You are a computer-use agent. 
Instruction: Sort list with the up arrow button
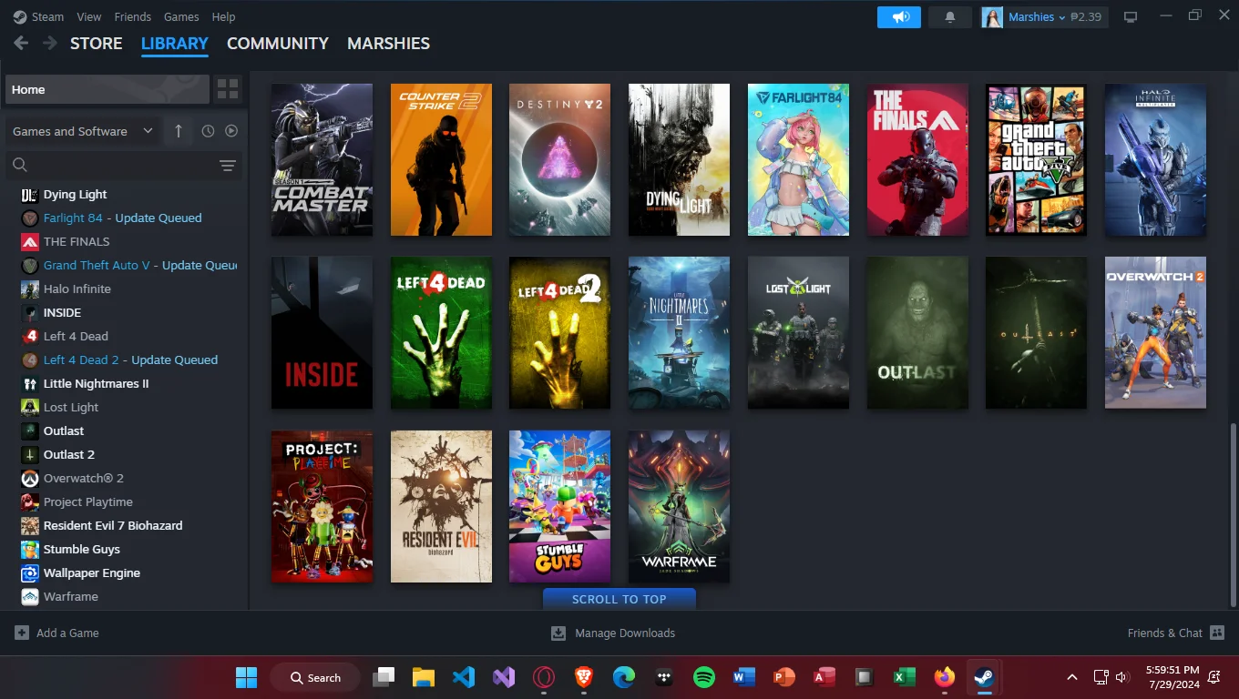coord(179,131)
